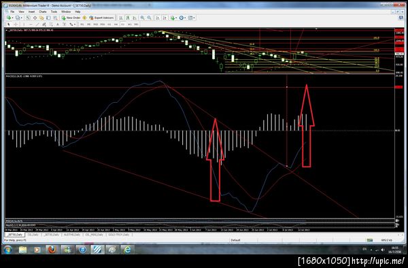Image resolution: width=408 pixels, height=268 pixels.
Task: Select the horizontal line drawing tool
Action: [31, 24]
